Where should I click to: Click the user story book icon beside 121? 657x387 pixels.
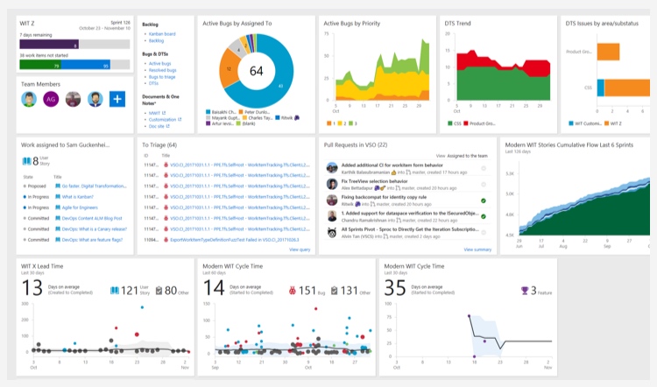115,291
